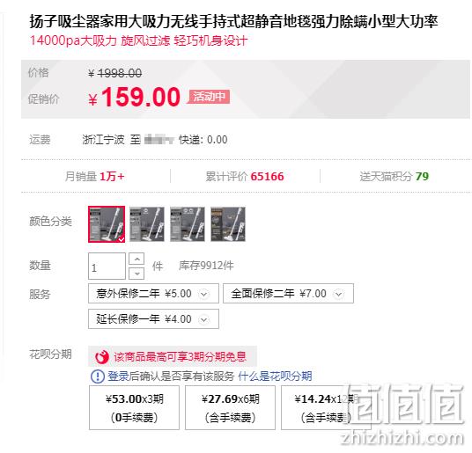Click the Huabei logo icon
Image resolution: width=472 pixels, height=453 pixels.
coord(102,357)
